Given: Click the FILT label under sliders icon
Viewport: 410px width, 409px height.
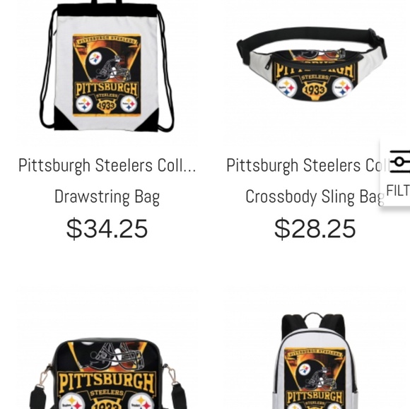Looking at the screenshot, I should pyautogui.click(x=398, y=190).
